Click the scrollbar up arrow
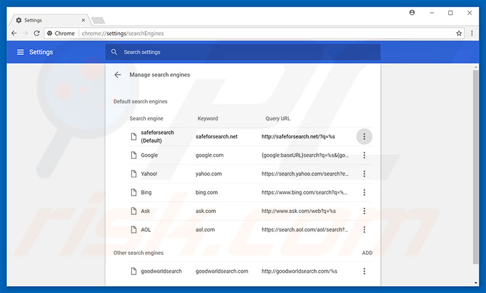This screenshot has width=486, height=293. click(476, 66)
